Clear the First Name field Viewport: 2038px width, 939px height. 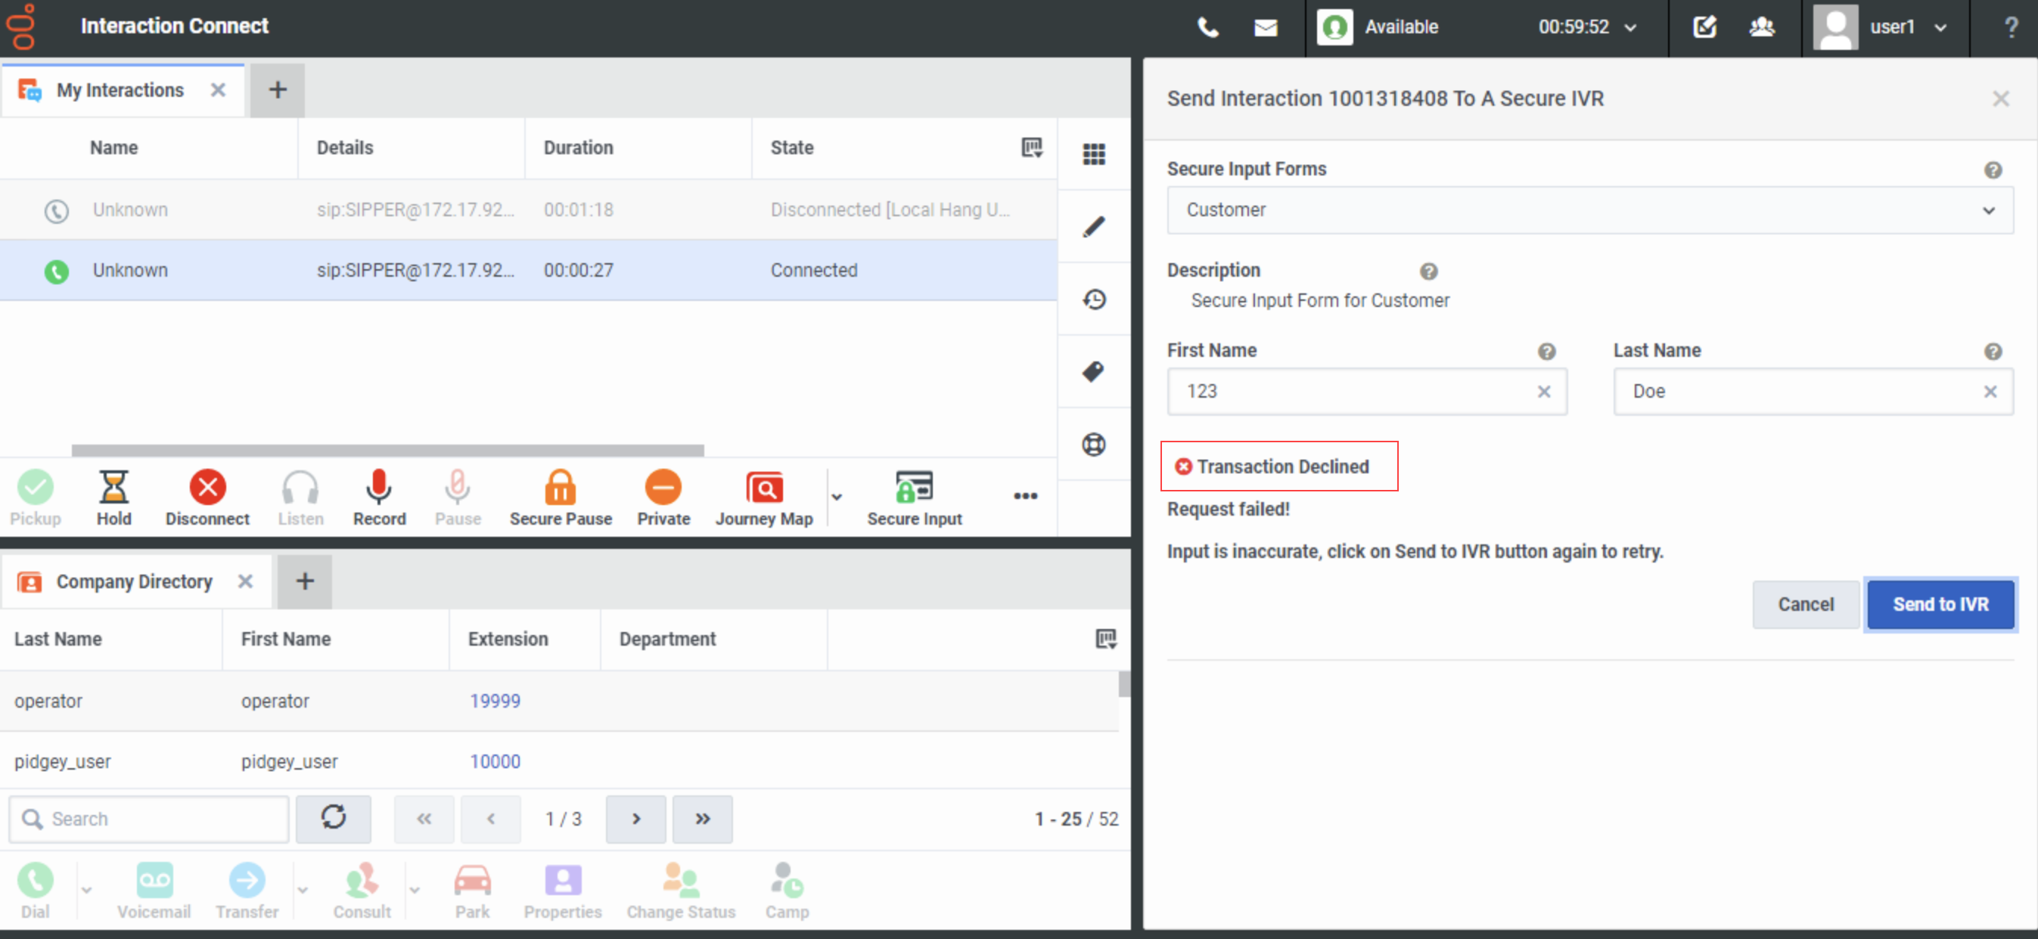coord(1542,392)
